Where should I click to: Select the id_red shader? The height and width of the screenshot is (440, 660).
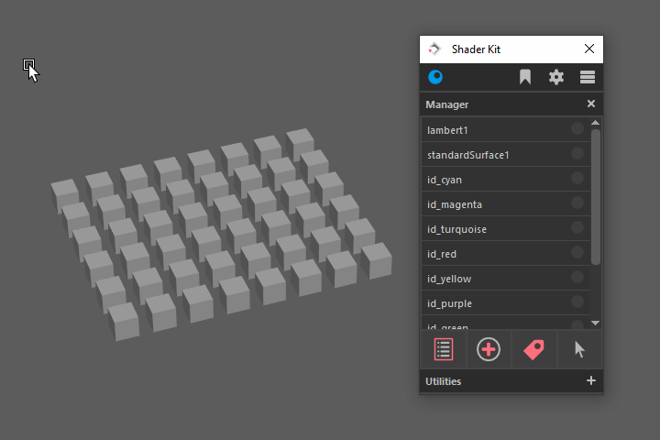(506, 254)
